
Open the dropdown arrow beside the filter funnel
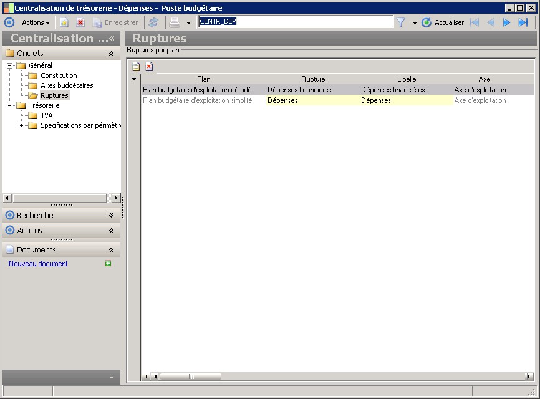pos(415,23)
